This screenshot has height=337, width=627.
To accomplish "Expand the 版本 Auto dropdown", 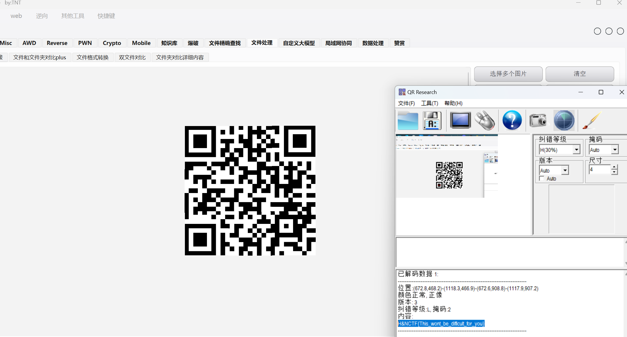I will (x=565, y=170).
